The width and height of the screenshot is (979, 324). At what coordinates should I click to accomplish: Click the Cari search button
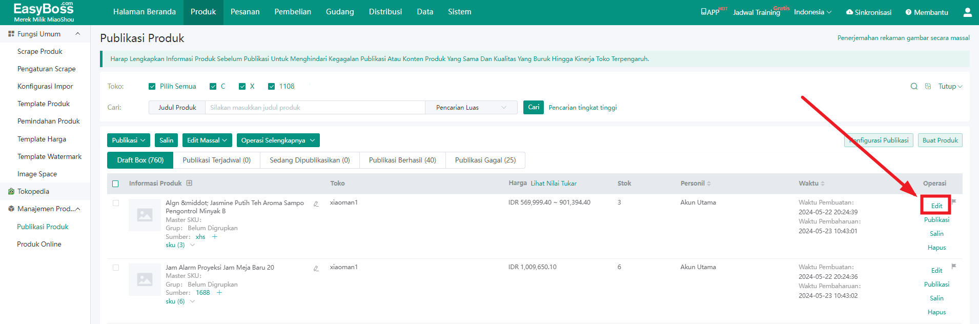point(534,107)
